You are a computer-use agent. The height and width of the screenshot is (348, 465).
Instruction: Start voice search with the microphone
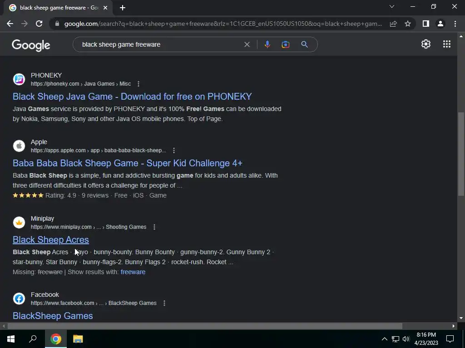pyautogui.click(x=267, y=44)
